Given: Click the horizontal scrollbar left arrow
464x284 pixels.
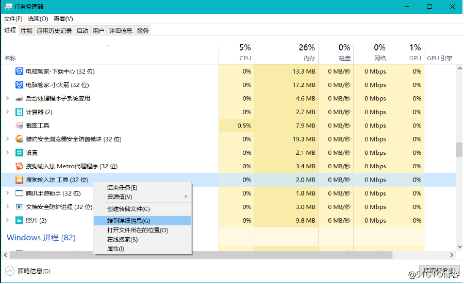Looking at the screenshot, I should [5, 255].
